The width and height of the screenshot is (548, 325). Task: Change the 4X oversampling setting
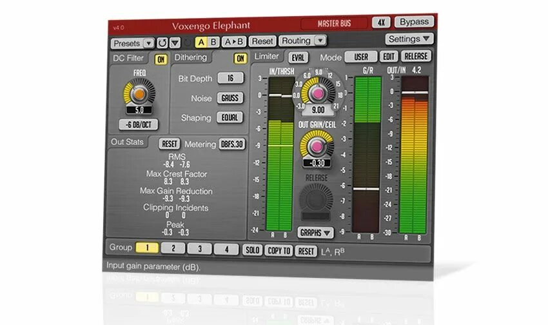pos(381,23)
